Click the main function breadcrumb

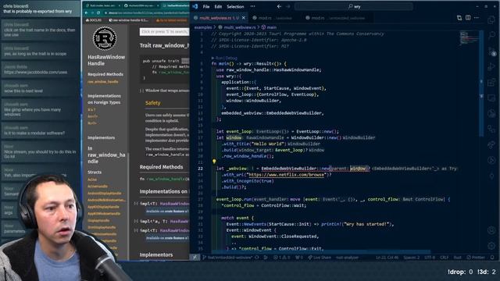coord(269,27)
